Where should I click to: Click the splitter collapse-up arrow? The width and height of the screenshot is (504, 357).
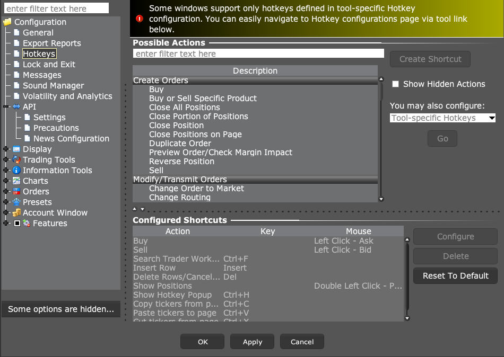pos(135,209)
